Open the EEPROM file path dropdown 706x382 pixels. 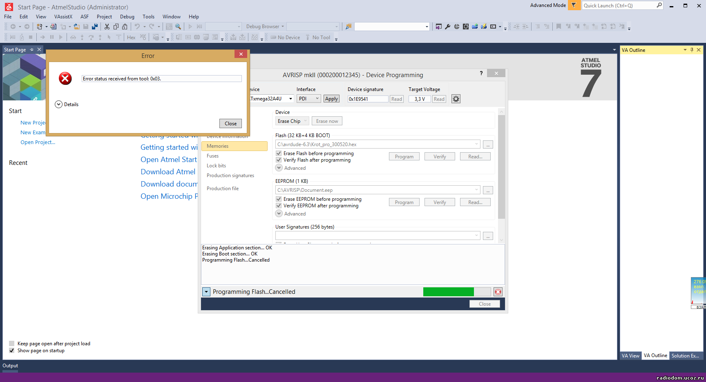tap(476, 190)
